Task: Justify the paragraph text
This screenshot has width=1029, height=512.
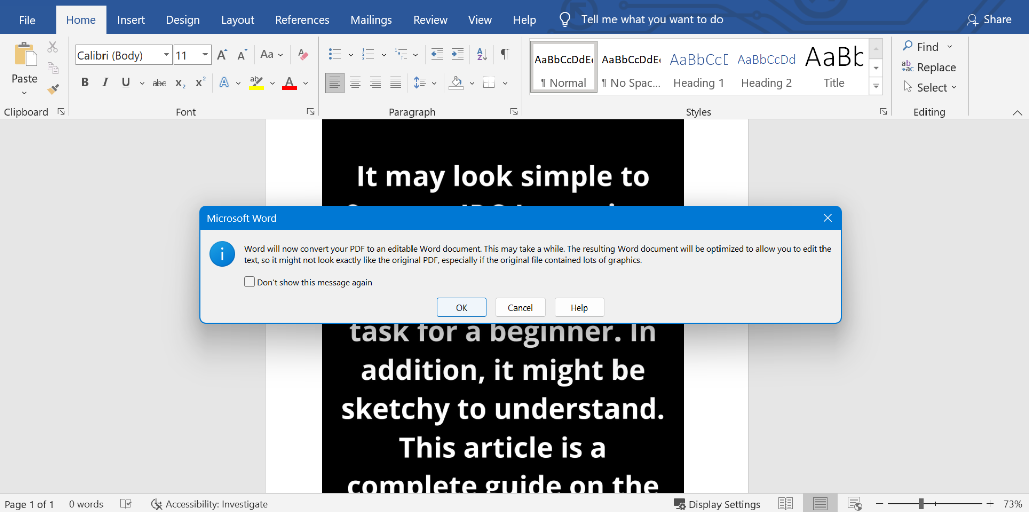Action: (x=396, y=83)
